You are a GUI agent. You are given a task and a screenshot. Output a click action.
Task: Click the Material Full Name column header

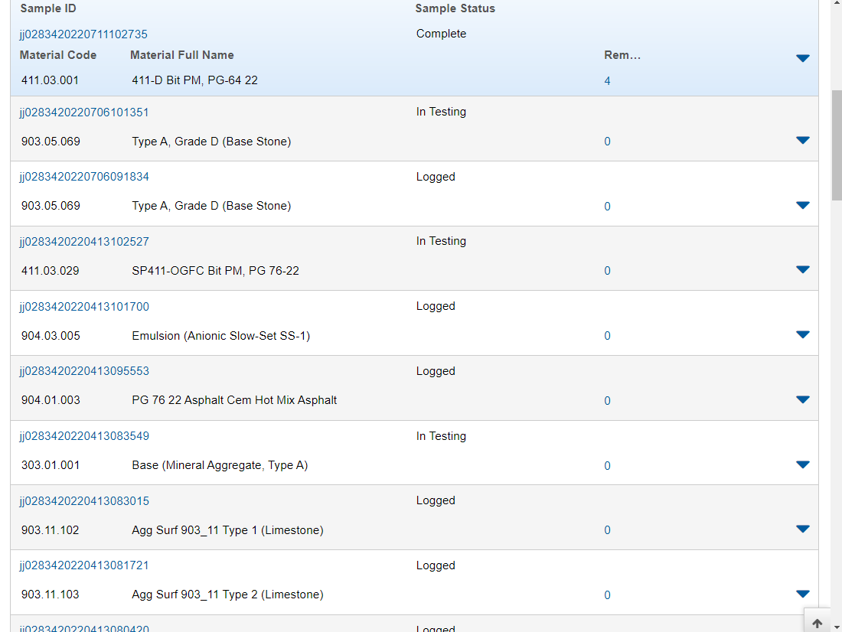[182, 55]
